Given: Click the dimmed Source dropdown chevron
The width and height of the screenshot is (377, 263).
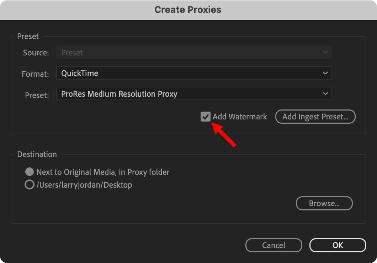Looking at the screenshot, I should (x=325, y=52).
